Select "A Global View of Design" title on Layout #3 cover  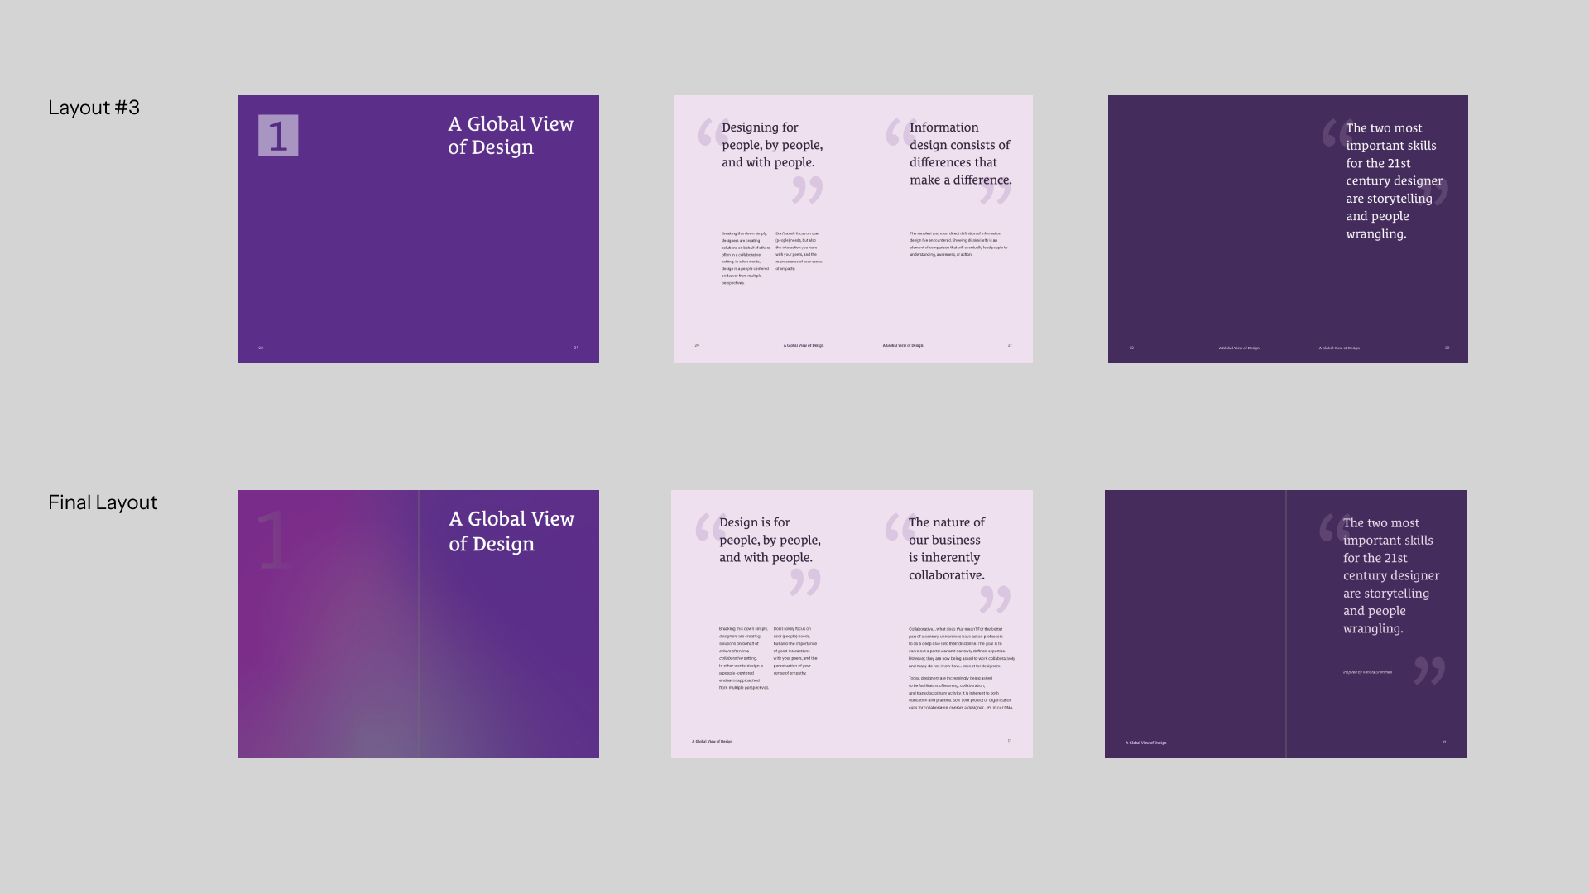point(511,136)
